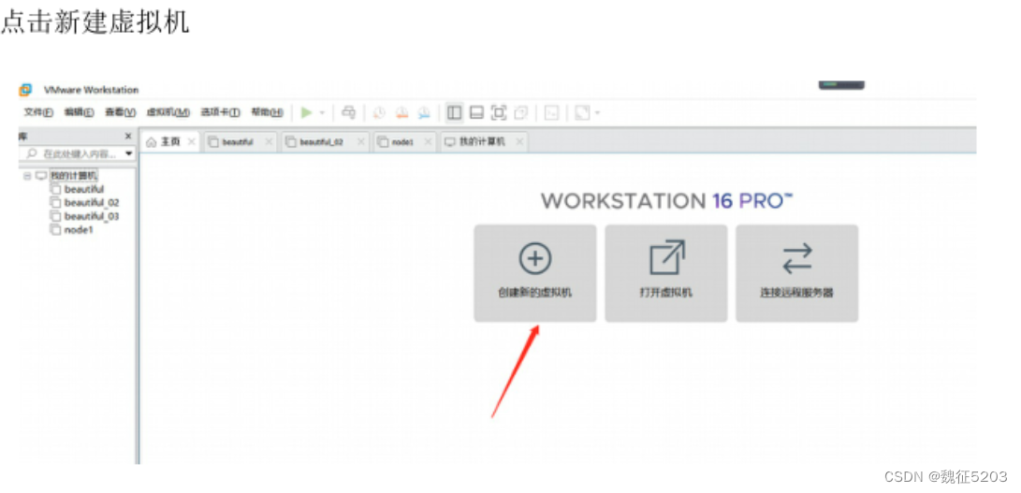Screen dimensions: 1021x493
Task: Open the 文件(F) menu
Action: tap(38, 112)
